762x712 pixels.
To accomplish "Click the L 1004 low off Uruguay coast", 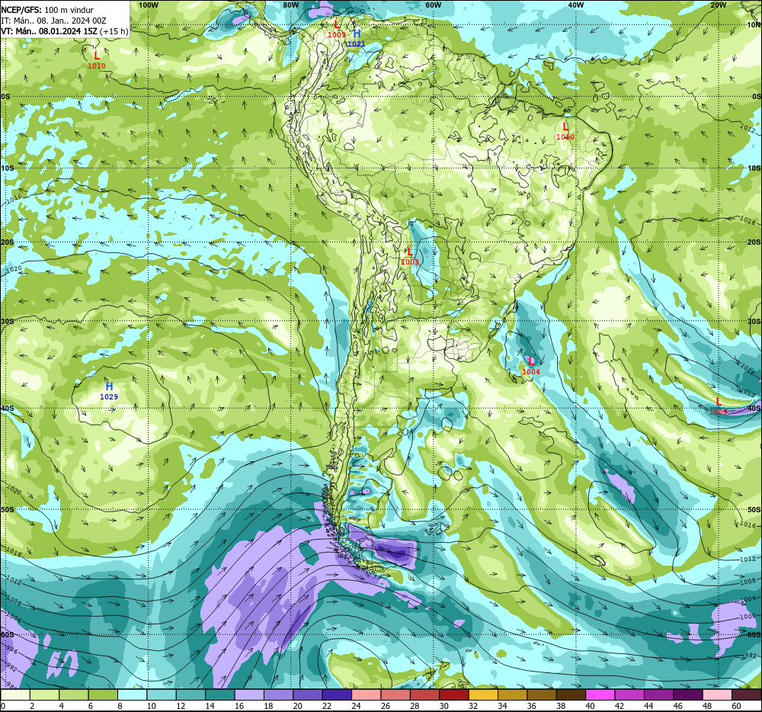I will tap(530, 366).
